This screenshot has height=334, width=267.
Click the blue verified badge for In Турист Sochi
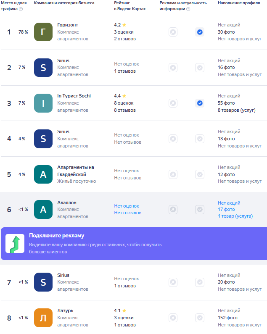tap(200, 103)
